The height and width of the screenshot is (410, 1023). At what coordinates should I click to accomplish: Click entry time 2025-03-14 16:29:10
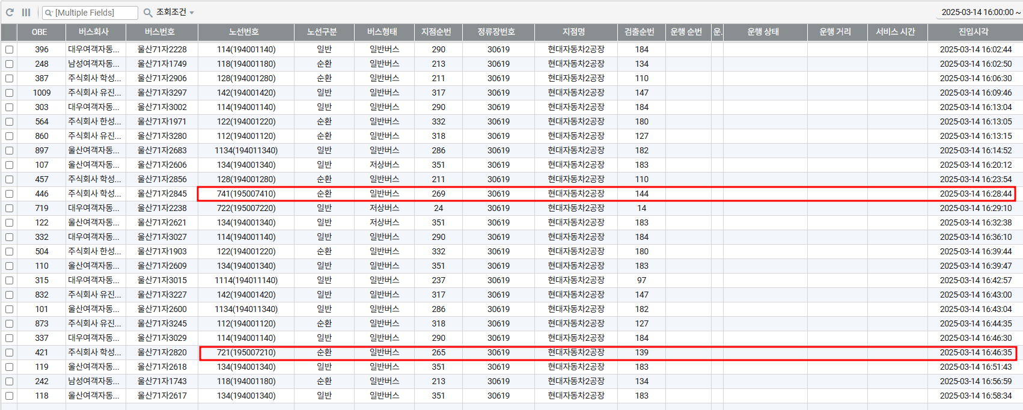(976, 208)
